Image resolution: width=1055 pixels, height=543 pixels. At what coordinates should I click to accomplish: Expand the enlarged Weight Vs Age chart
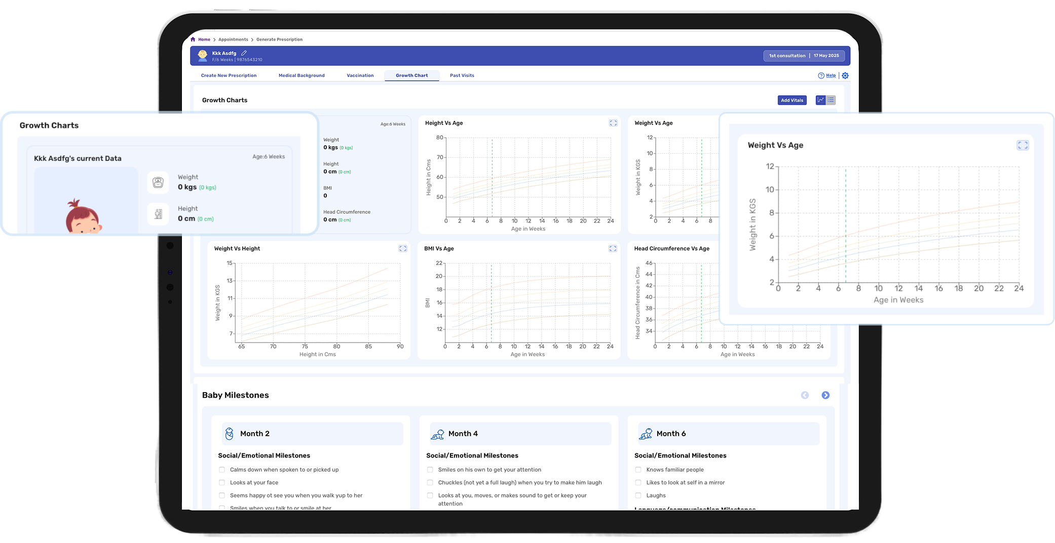pos(1023,145)
